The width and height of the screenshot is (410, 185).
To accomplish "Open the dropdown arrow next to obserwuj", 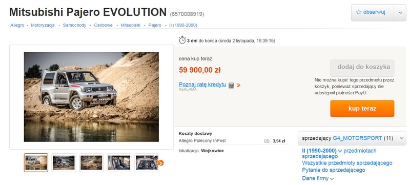I will [x=400, y=12].
